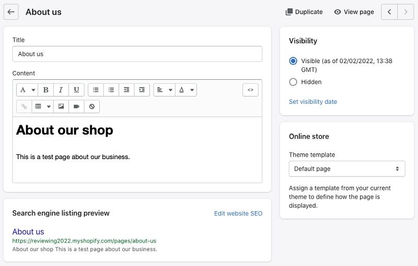Open the Theme template Default page dropdown
Screen dimensions: 418x266
[347, 168]
